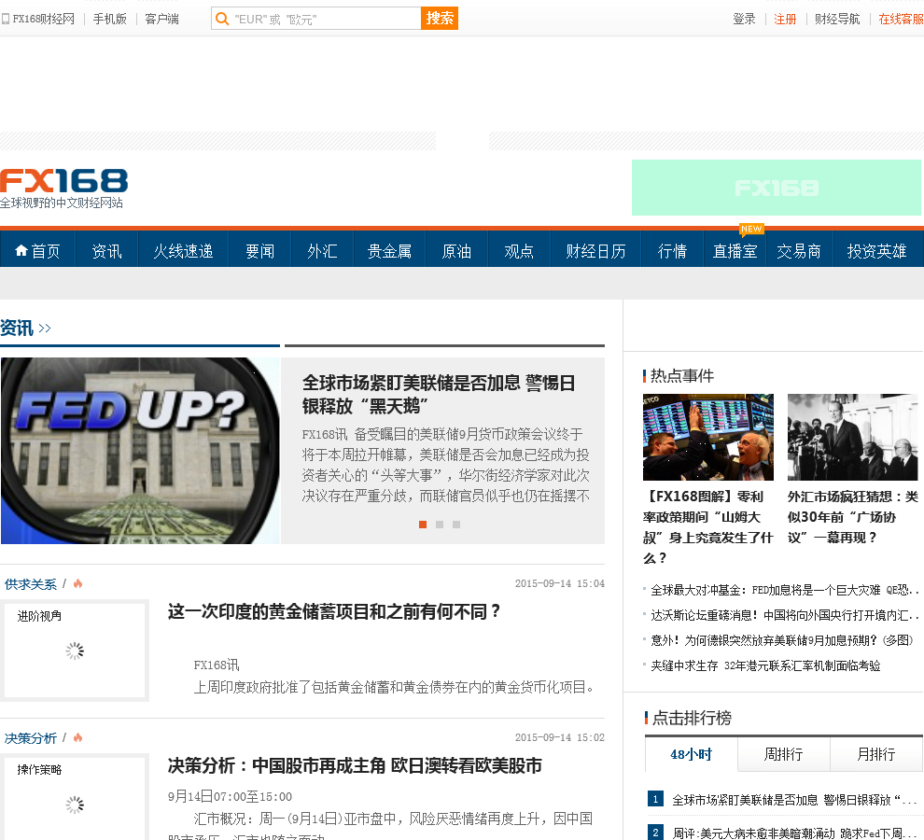This screenshot has height=840, width=924.
Task: Click the phone icon beside FX168财经网
Action: 6,19
